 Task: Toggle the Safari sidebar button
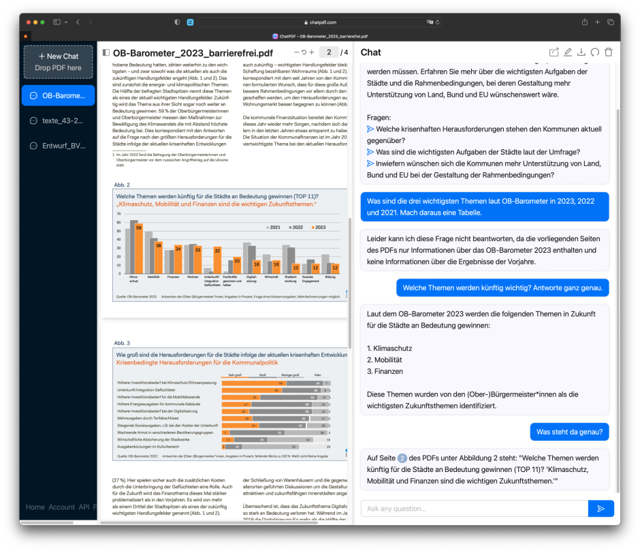57,22
